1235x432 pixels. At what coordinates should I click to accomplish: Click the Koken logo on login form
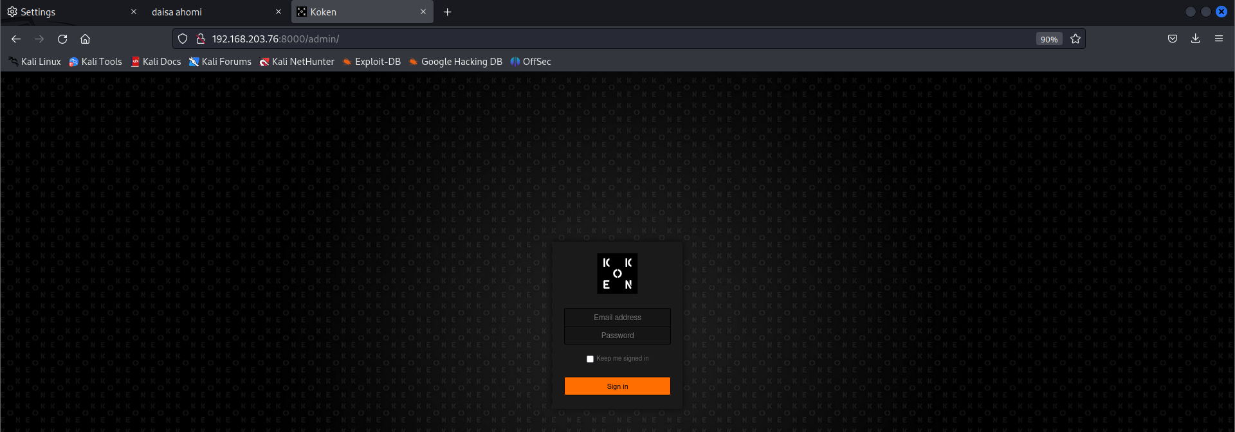click(617, 273)
